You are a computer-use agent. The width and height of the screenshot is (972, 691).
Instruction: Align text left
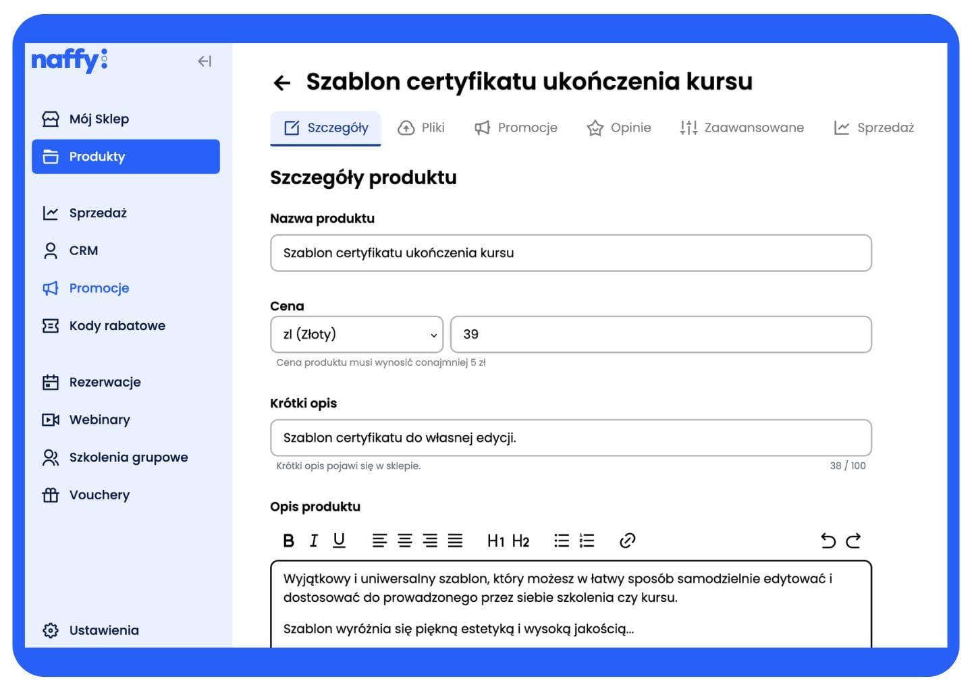(379, 541)
